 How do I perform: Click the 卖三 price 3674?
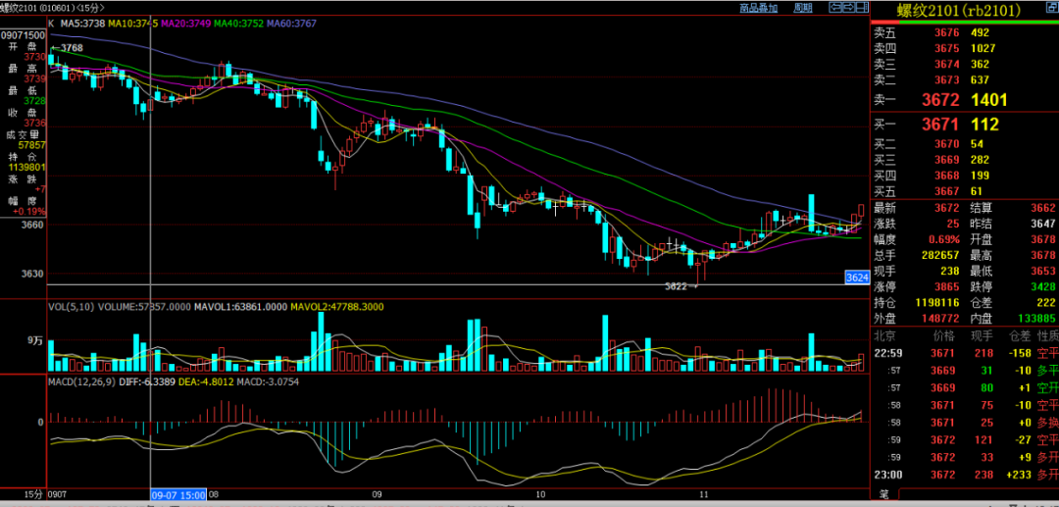(x=947, y=64)
